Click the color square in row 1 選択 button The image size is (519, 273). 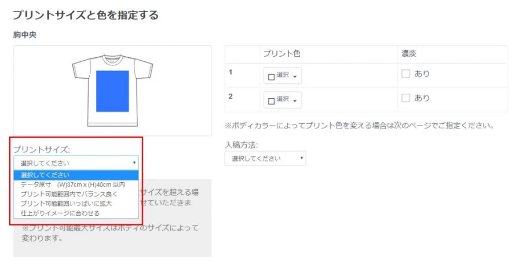(271, 76)
